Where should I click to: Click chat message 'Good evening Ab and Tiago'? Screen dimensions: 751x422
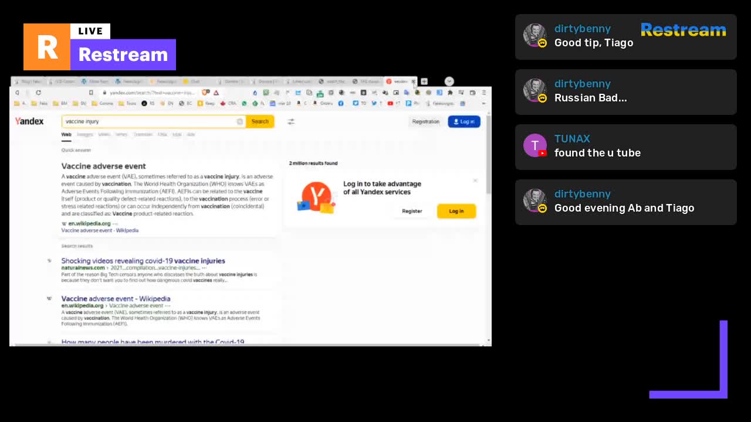click(624, 208)
